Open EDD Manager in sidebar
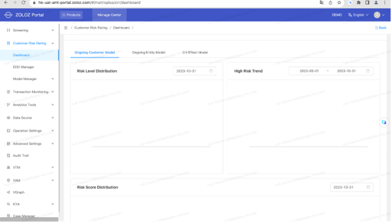Screen dimensions: 391x223 point(23,67)
